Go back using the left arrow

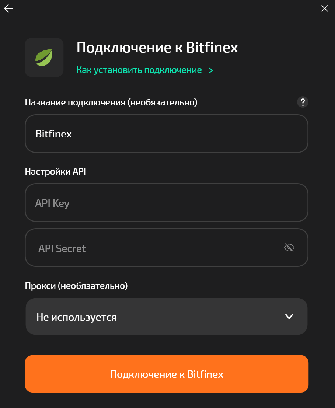[8, 8]
